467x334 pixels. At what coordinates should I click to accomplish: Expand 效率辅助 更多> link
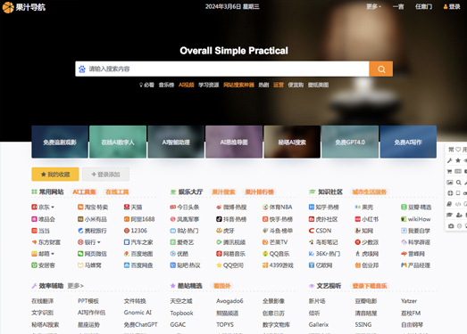(75, 286)
